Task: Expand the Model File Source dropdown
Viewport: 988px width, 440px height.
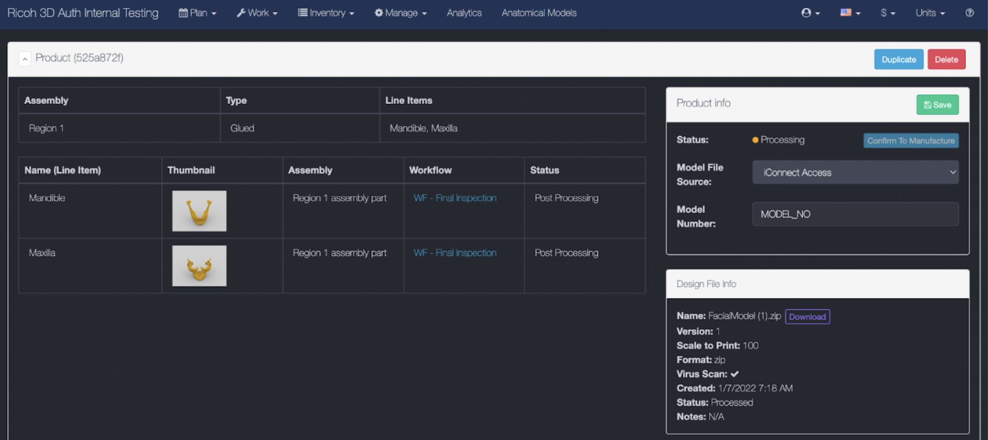Action: coord(855,172)
